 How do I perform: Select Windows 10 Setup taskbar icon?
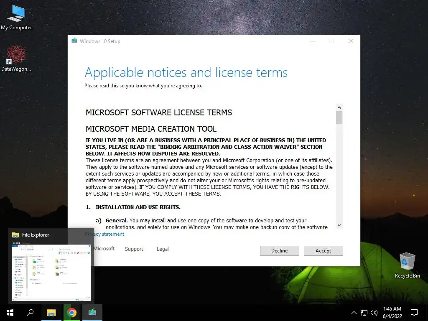tap(92, 313)
